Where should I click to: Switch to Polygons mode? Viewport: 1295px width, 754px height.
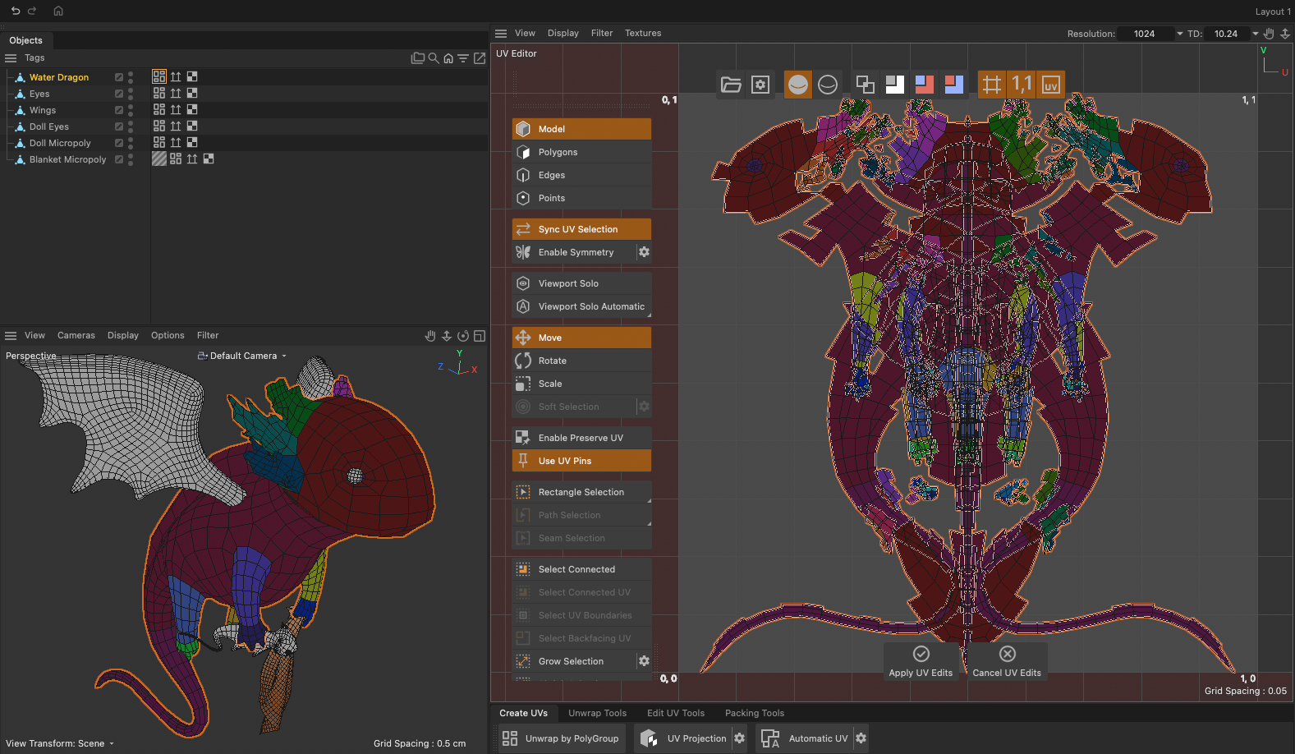click(581, 152)
